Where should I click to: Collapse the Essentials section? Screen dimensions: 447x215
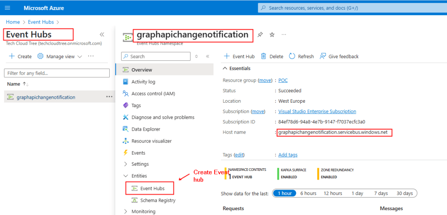[225, 69]
